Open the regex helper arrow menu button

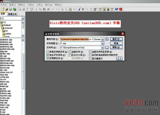click(x=107, y=39)
